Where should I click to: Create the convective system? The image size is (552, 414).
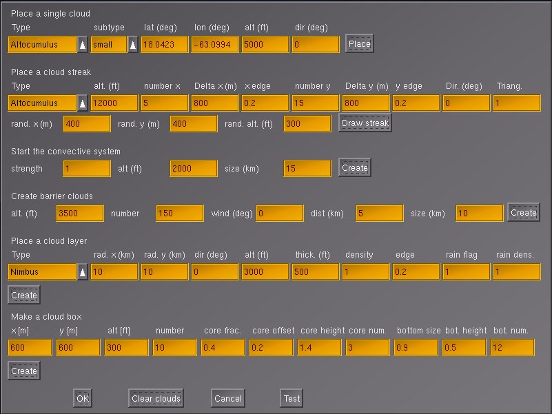(x=355, y=168)
